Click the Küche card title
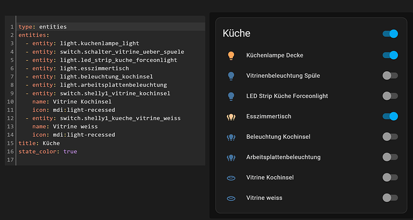The width and height of the screenshot is (413, 220). tap(236, 33)
